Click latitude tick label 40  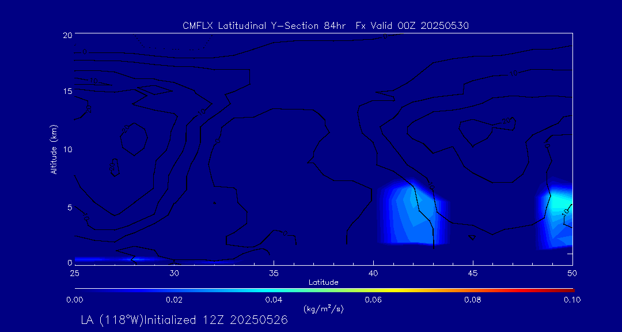pyautogui.click(x=373, y=273)
